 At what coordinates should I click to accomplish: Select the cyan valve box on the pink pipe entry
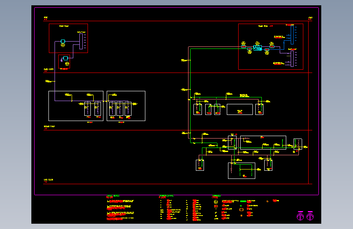(243, 47)
